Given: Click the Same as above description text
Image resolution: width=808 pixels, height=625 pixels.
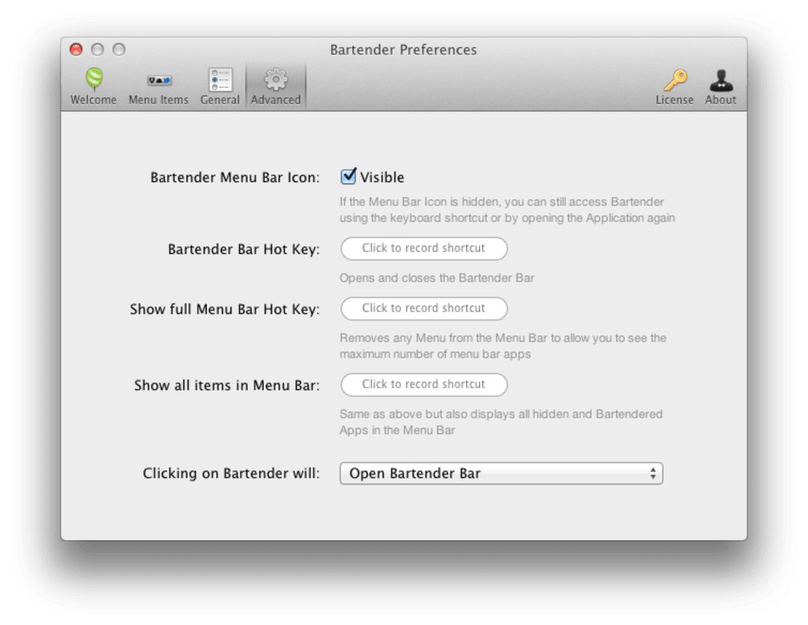Looking at the screenshot, I should click(501, 422).
